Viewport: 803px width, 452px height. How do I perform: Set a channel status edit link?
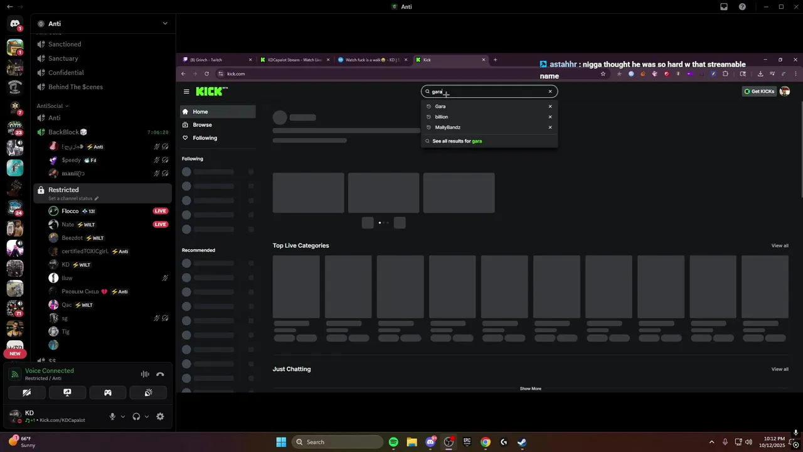click(x=73, y=198)
